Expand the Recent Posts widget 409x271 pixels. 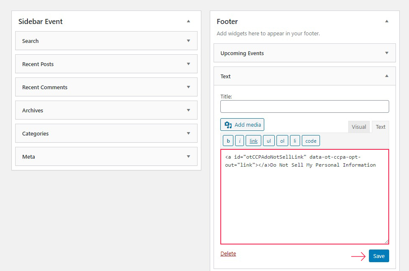(188, 64)
